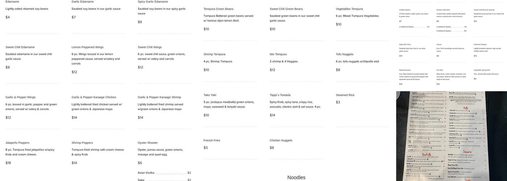Select the Vegetables Tempura item
Viewport: 507px width, 181px height.
coord(349,9)
